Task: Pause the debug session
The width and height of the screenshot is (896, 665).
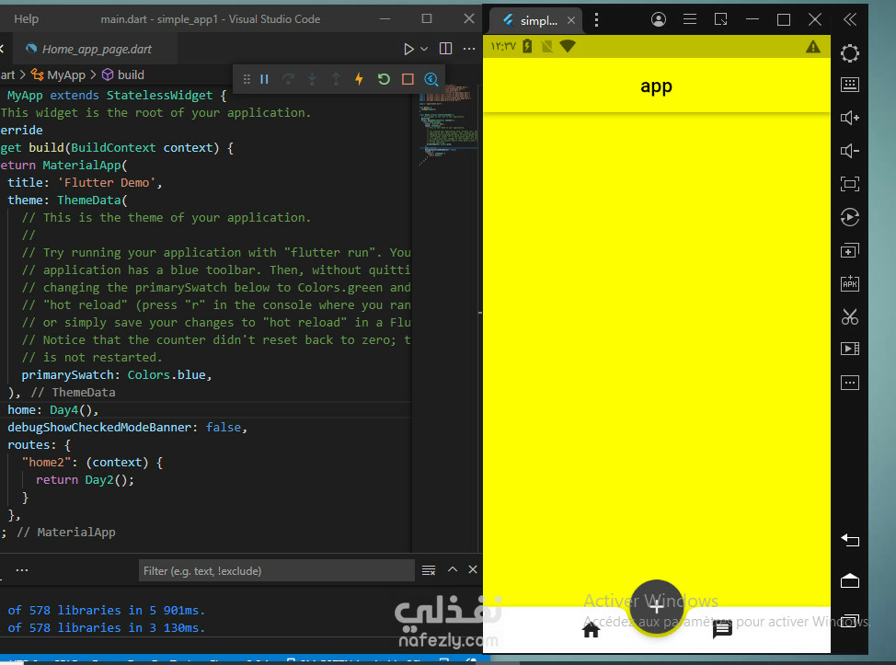Action: pos(264,79)
